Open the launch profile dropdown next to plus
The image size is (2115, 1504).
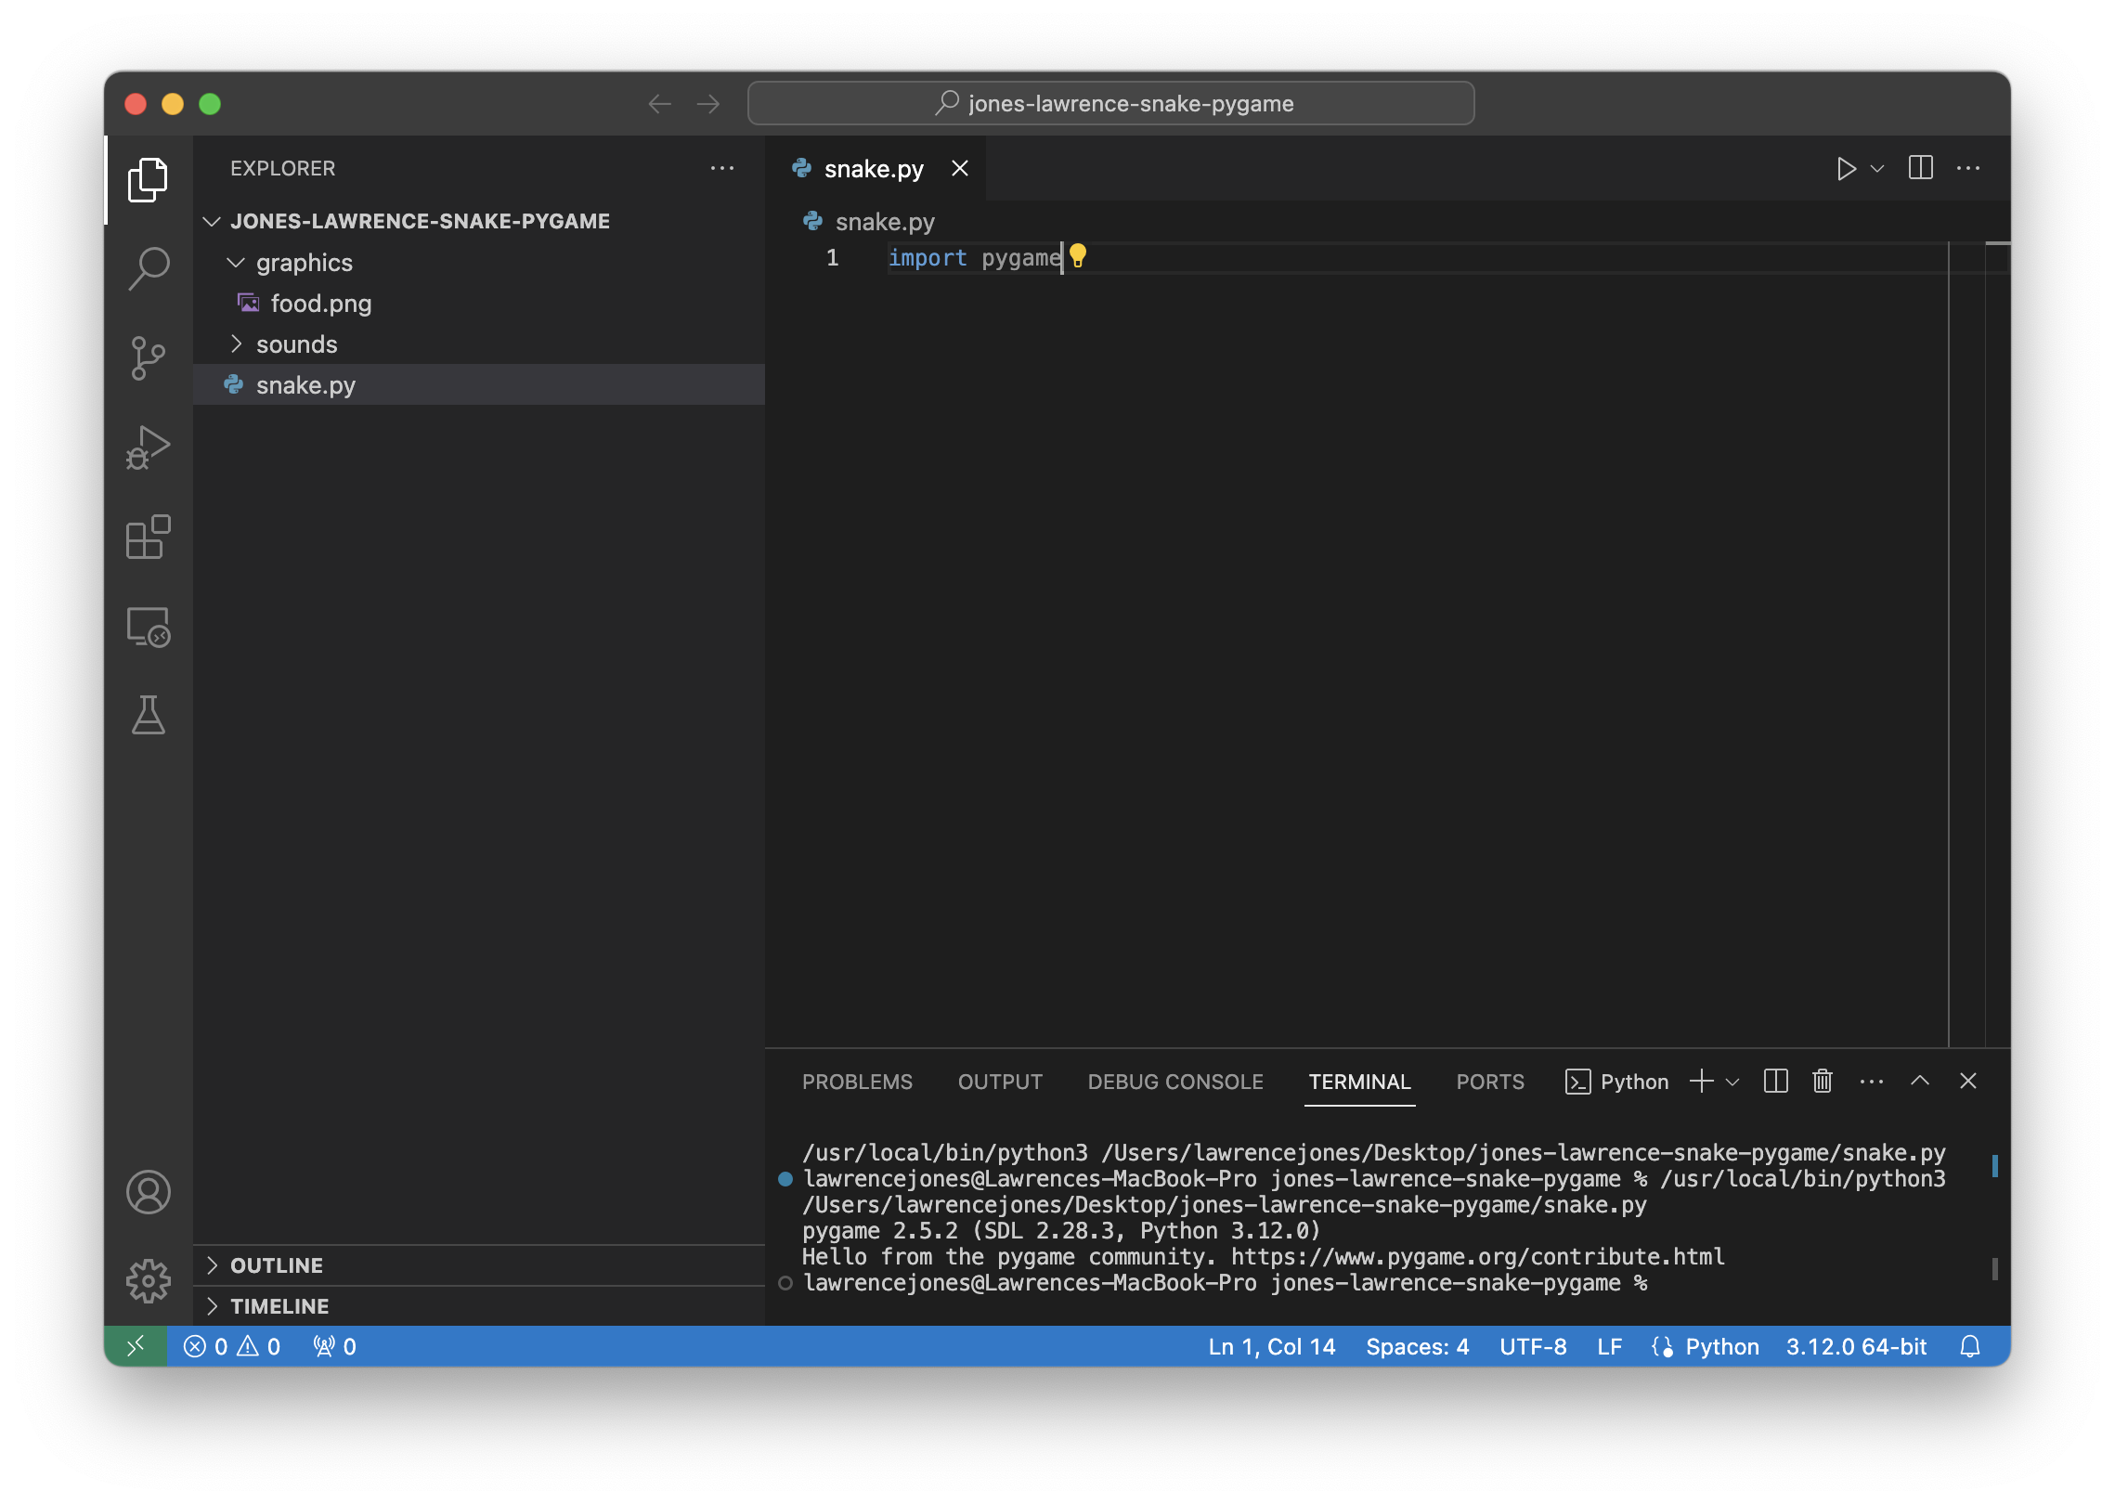click(x=1732, y=1082)
